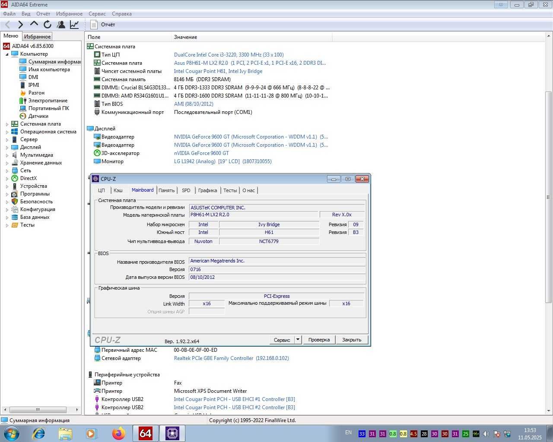Open the AMI (08/10/2012) BIOS link
The width and height of the screenshot is (553, 442).
pos(194,104)
